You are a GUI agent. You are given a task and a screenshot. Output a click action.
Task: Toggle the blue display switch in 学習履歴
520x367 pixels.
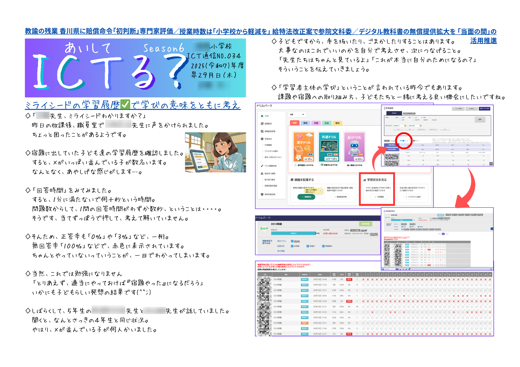point(404,141)
